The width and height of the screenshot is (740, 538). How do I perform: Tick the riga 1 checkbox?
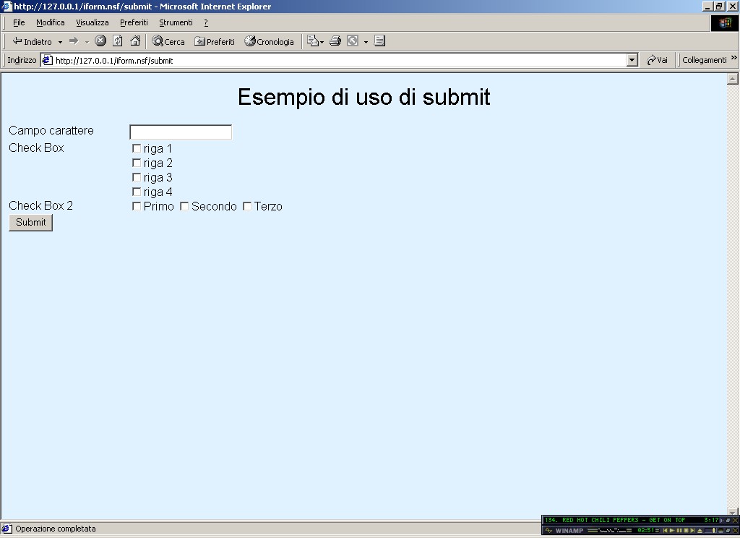coord(137,148)
